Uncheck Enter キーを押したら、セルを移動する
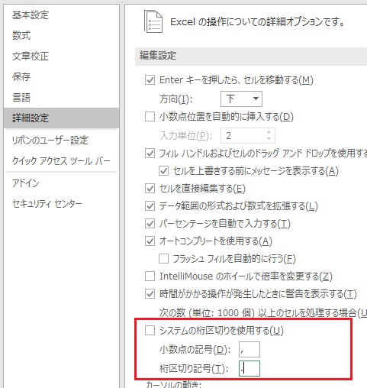The width and height of the screenshot is (367, 388). tap(150, 80)
